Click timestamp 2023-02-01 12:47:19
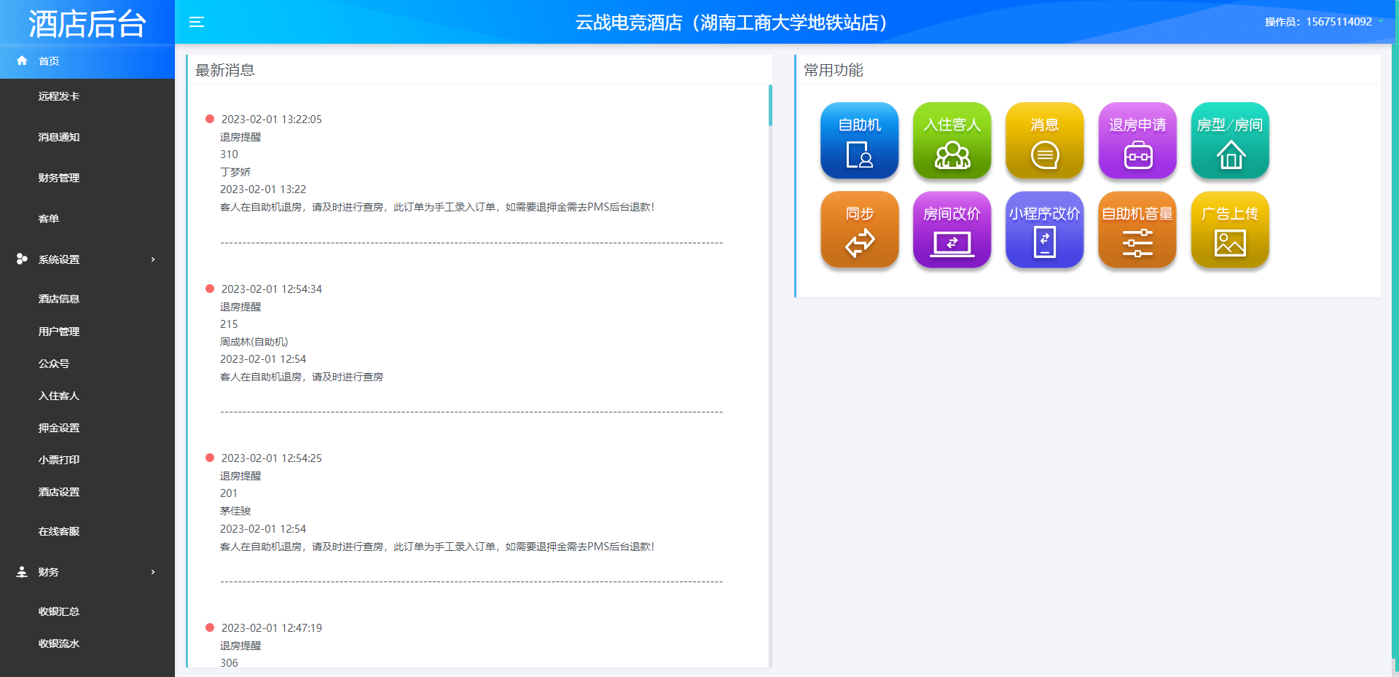 point(272,627)
